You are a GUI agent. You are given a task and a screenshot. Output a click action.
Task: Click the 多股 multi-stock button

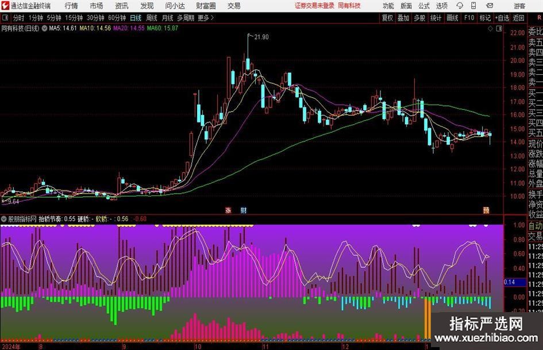(419, 18)
